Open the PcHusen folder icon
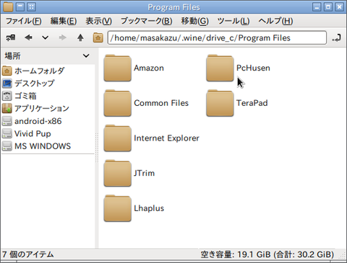 (220, 68)
